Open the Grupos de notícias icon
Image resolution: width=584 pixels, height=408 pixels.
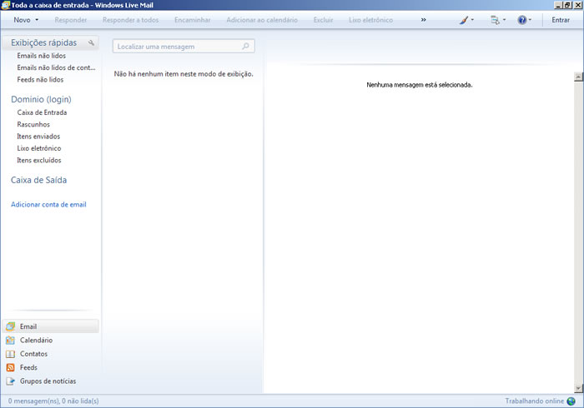[10, 381]
